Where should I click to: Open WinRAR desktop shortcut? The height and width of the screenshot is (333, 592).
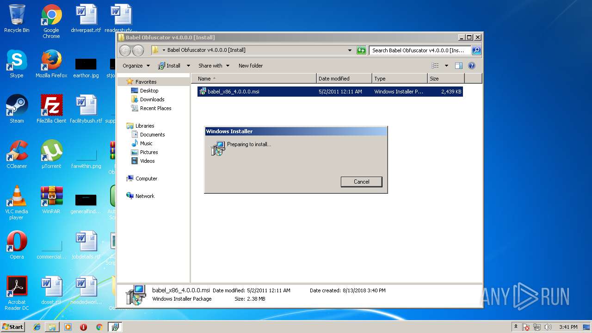point(51,200)
